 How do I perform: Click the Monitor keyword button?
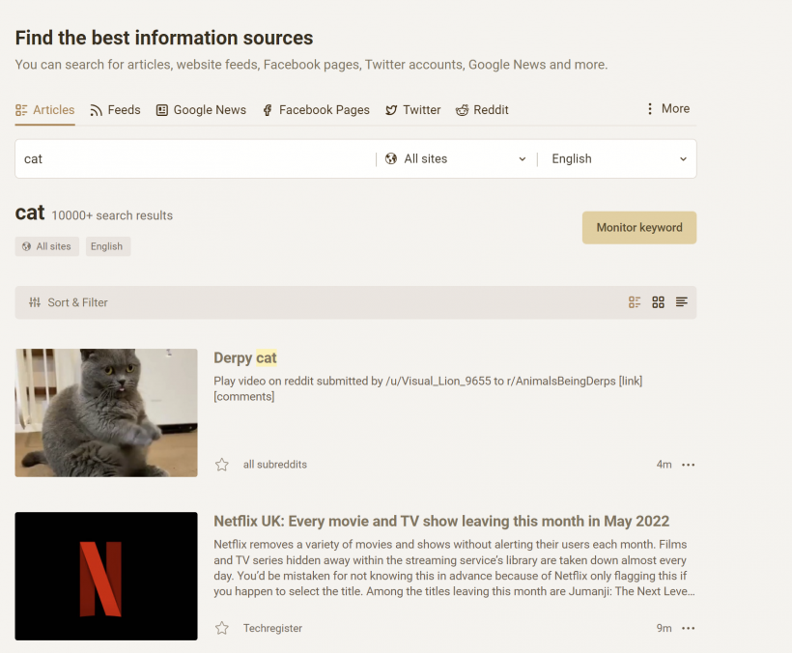click(x=638, y=228)
